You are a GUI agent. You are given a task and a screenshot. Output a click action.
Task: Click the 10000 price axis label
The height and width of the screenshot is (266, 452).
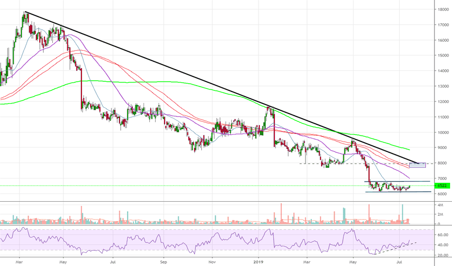(x=443, y=133)
